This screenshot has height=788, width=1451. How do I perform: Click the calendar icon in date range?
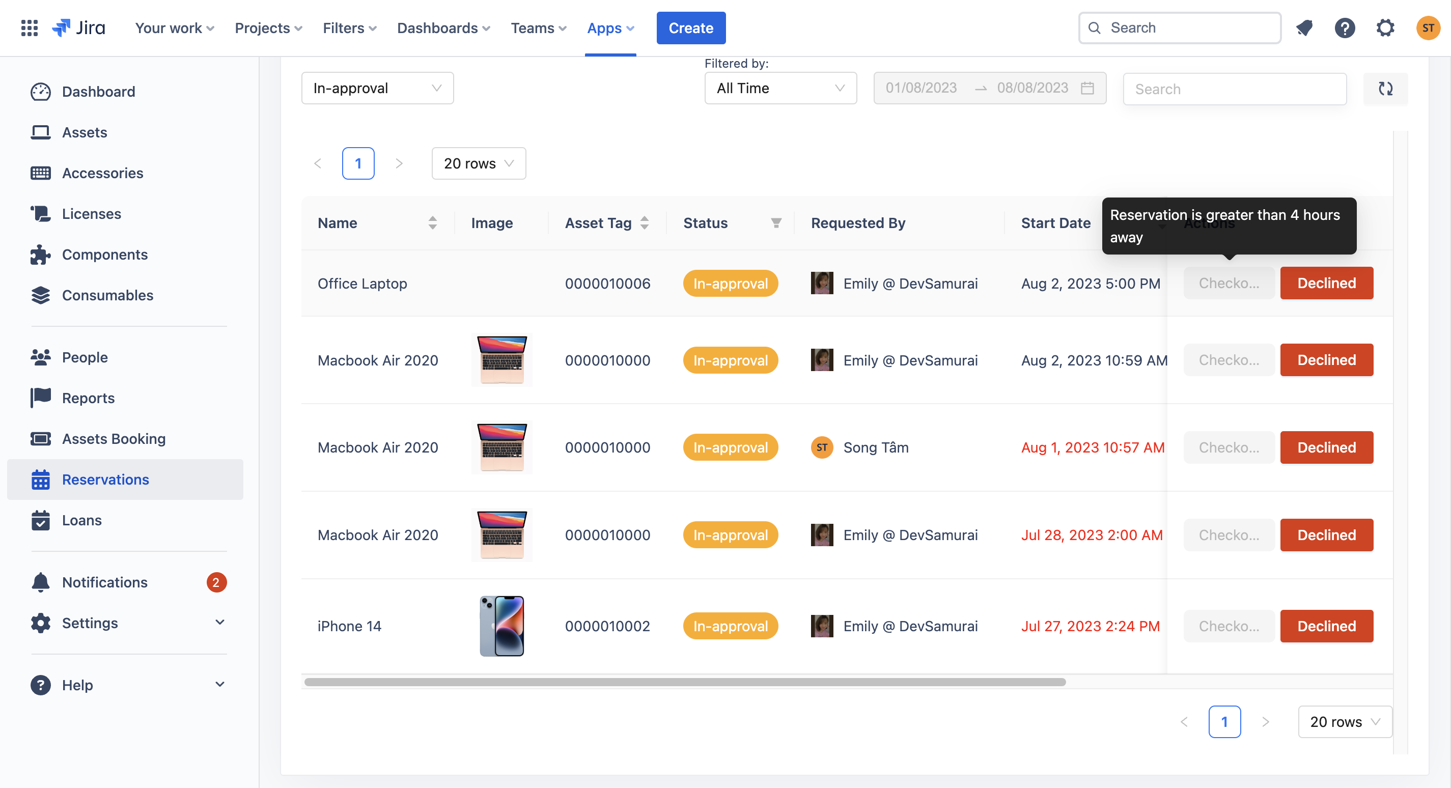coord(1087,89)
